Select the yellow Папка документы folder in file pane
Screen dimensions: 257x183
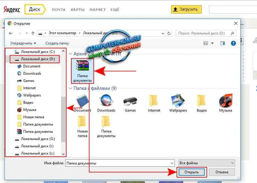coord(106,127)
